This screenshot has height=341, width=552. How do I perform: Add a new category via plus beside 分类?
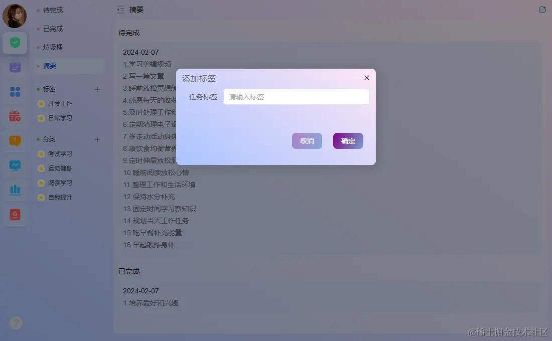[x=97, y=140]
